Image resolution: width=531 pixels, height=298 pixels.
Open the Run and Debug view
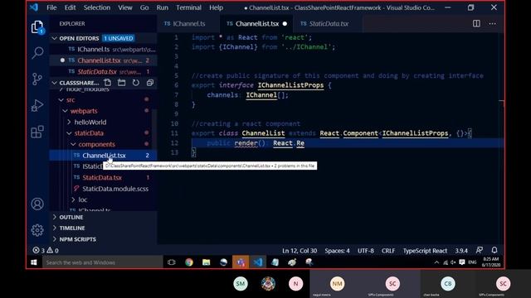pyautogui.click(x=37, y=105)
